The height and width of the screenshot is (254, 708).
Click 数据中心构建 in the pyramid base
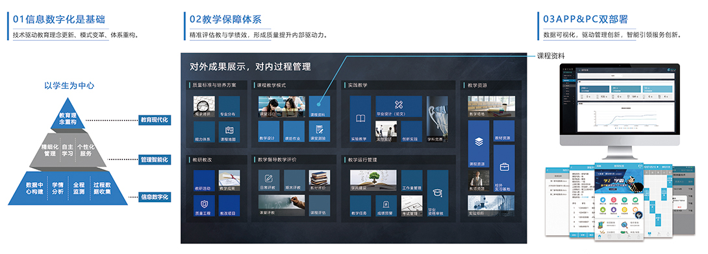(35, 189)
